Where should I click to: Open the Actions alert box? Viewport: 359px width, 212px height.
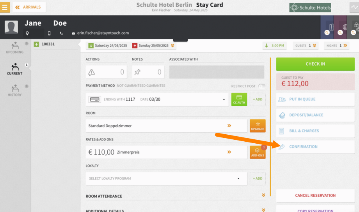106,72
